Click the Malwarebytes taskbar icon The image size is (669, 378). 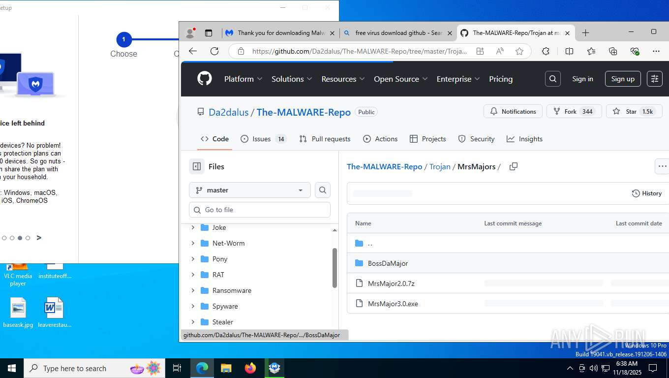pyautogui.click(x=274, y=368)
